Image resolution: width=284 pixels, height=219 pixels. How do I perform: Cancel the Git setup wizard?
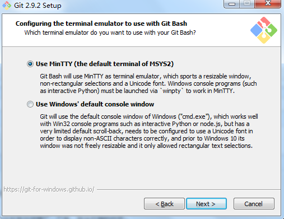(x=254, y=204)
